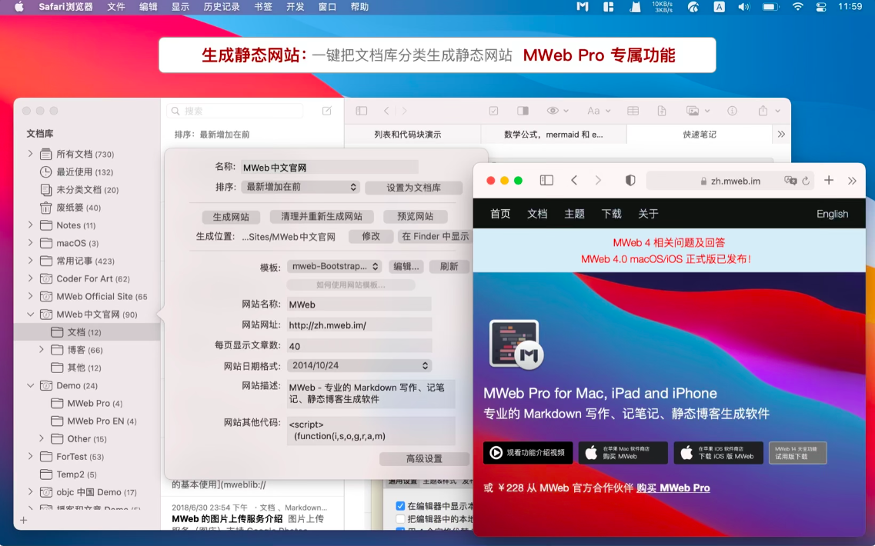The width and height of the screenshot is (875, 546).
Task: Click the 预览网站 button
Action: coord(415,216)
